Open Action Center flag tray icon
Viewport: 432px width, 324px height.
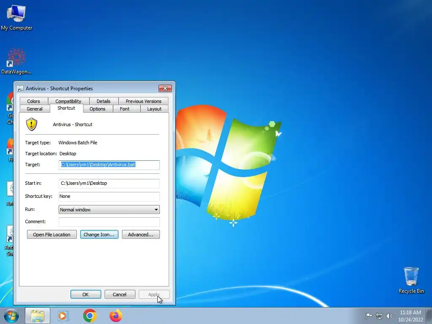[x=369, y=316]
